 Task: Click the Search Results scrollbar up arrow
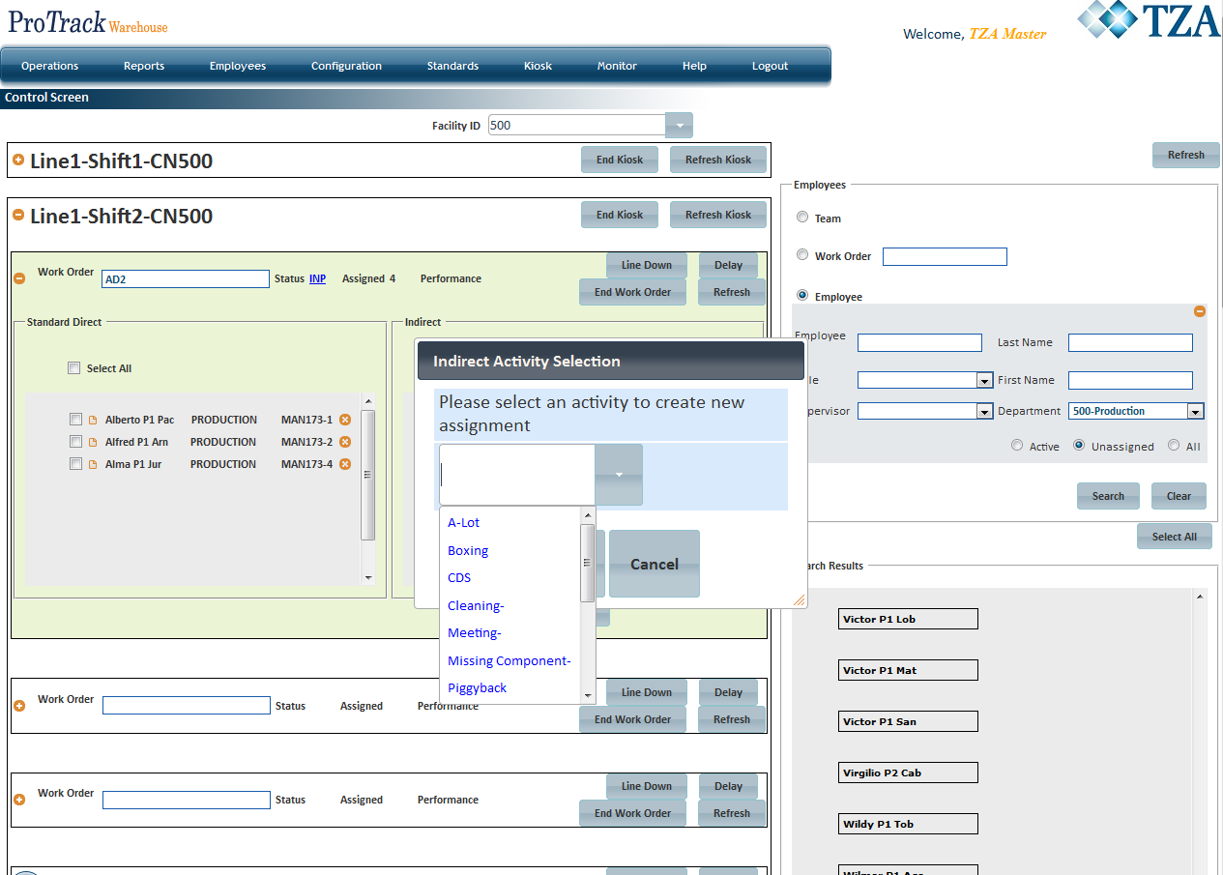[1200, 597]
